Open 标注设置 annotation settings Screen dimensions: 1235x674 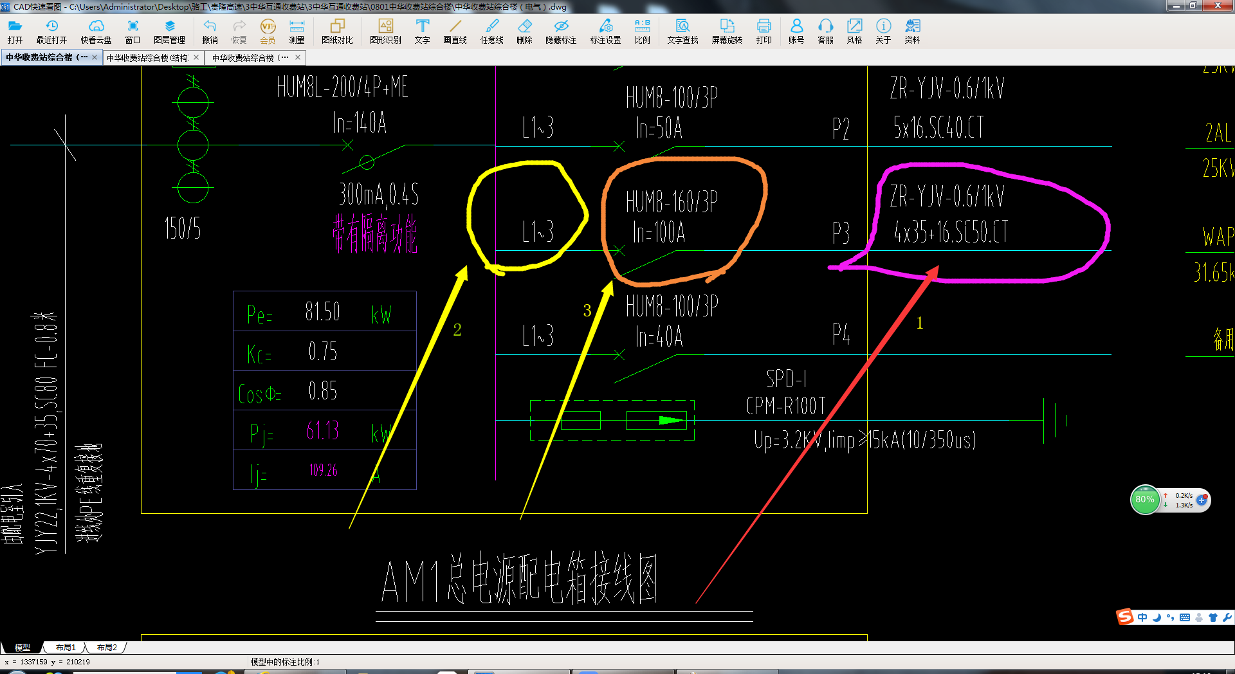pyautogui.click(x=605, y=31)
